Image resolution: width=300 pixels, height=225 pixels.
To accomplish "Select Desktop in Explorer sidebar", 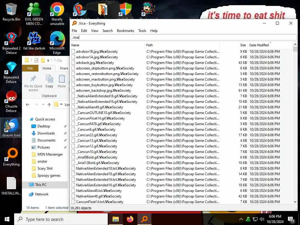I will point(44,126).
